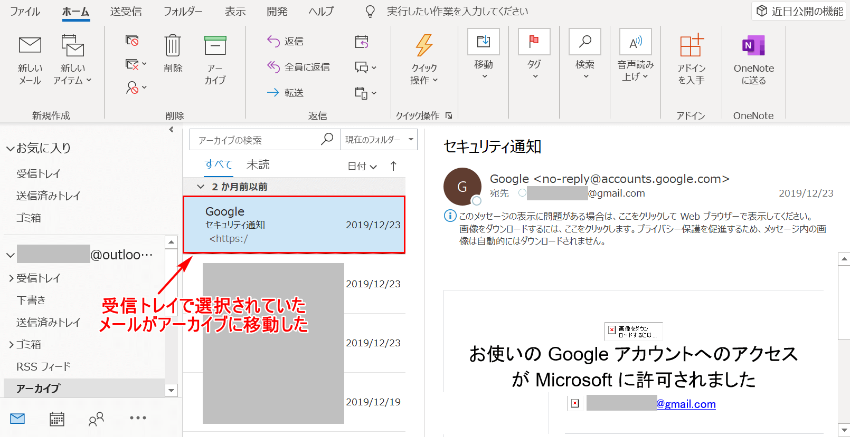Image resolution: width=850 pixels, height=437 pixels.
Task: Click Forward (転送) in the ribbon
Action: coord(286,93)
